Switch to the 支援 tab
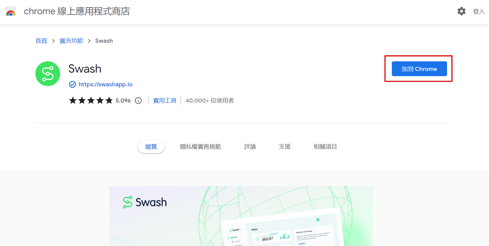 (285, 147)
